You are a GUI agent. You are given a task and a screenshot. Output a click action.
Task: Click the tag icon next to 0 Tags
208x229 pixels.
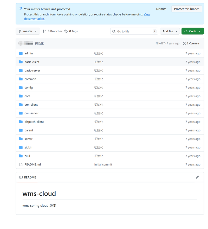66,31
